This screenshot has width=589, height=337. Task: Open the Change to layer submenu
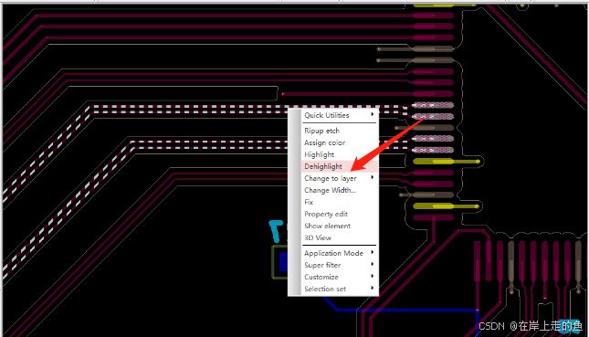pos(339,178)
